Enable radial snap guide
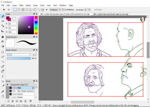Screen dimensions: 150x107 coord(31,10)
